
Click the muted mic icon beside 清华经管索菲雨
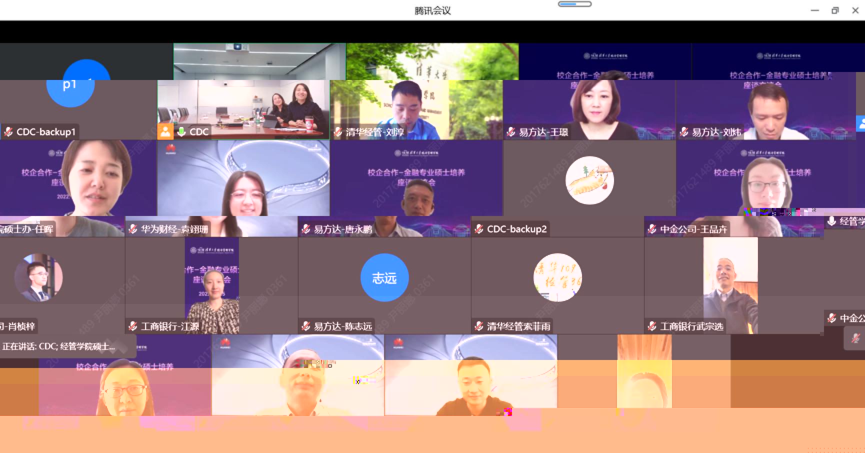point(478,326)
